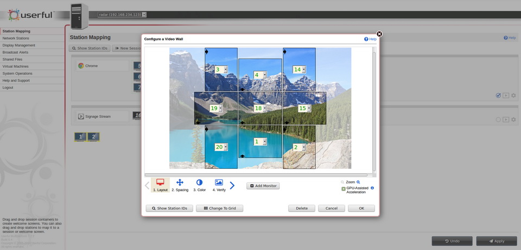
Task: Open station dropdown showing 14
Action: [299, 70]
